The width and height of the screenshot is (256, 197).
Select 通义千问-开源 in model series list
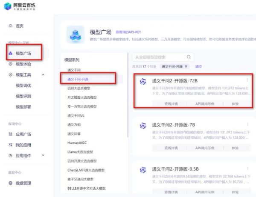pyautogui.click(x=80, y=79)
